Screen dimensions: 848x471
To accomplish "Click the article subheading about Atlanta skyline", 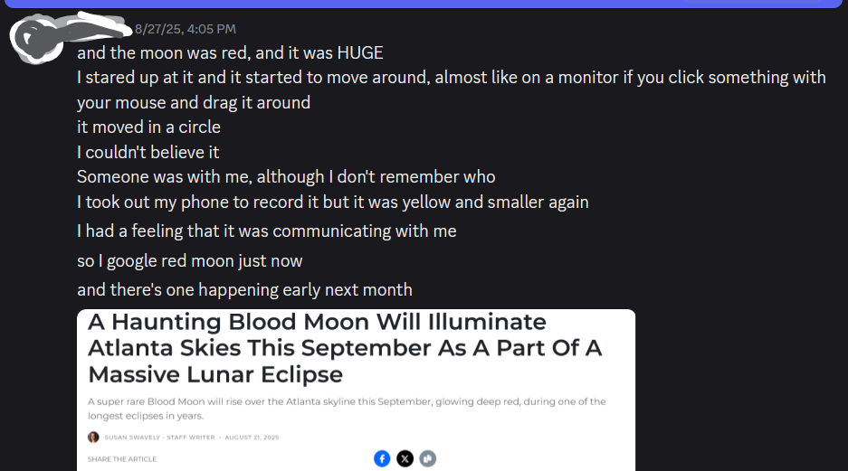I will tap(347, 409).
